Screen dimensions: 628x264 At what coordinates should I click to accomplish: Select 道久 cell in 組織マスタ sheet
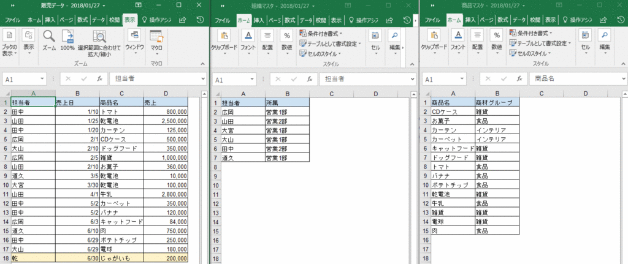click(x=243, y=157)
